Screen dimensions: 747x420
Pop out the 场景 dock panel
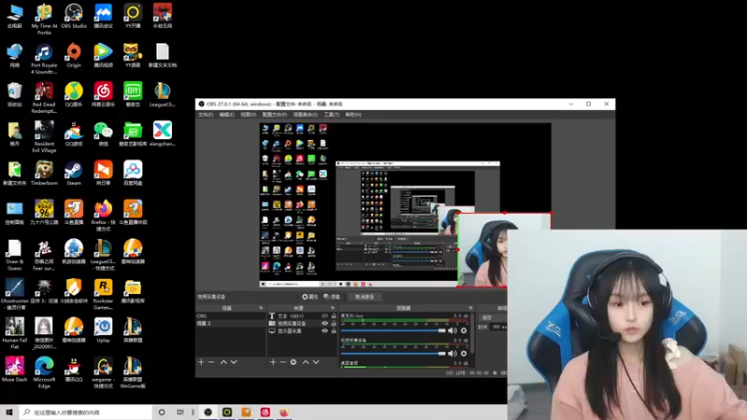click(x=261, y=308)
